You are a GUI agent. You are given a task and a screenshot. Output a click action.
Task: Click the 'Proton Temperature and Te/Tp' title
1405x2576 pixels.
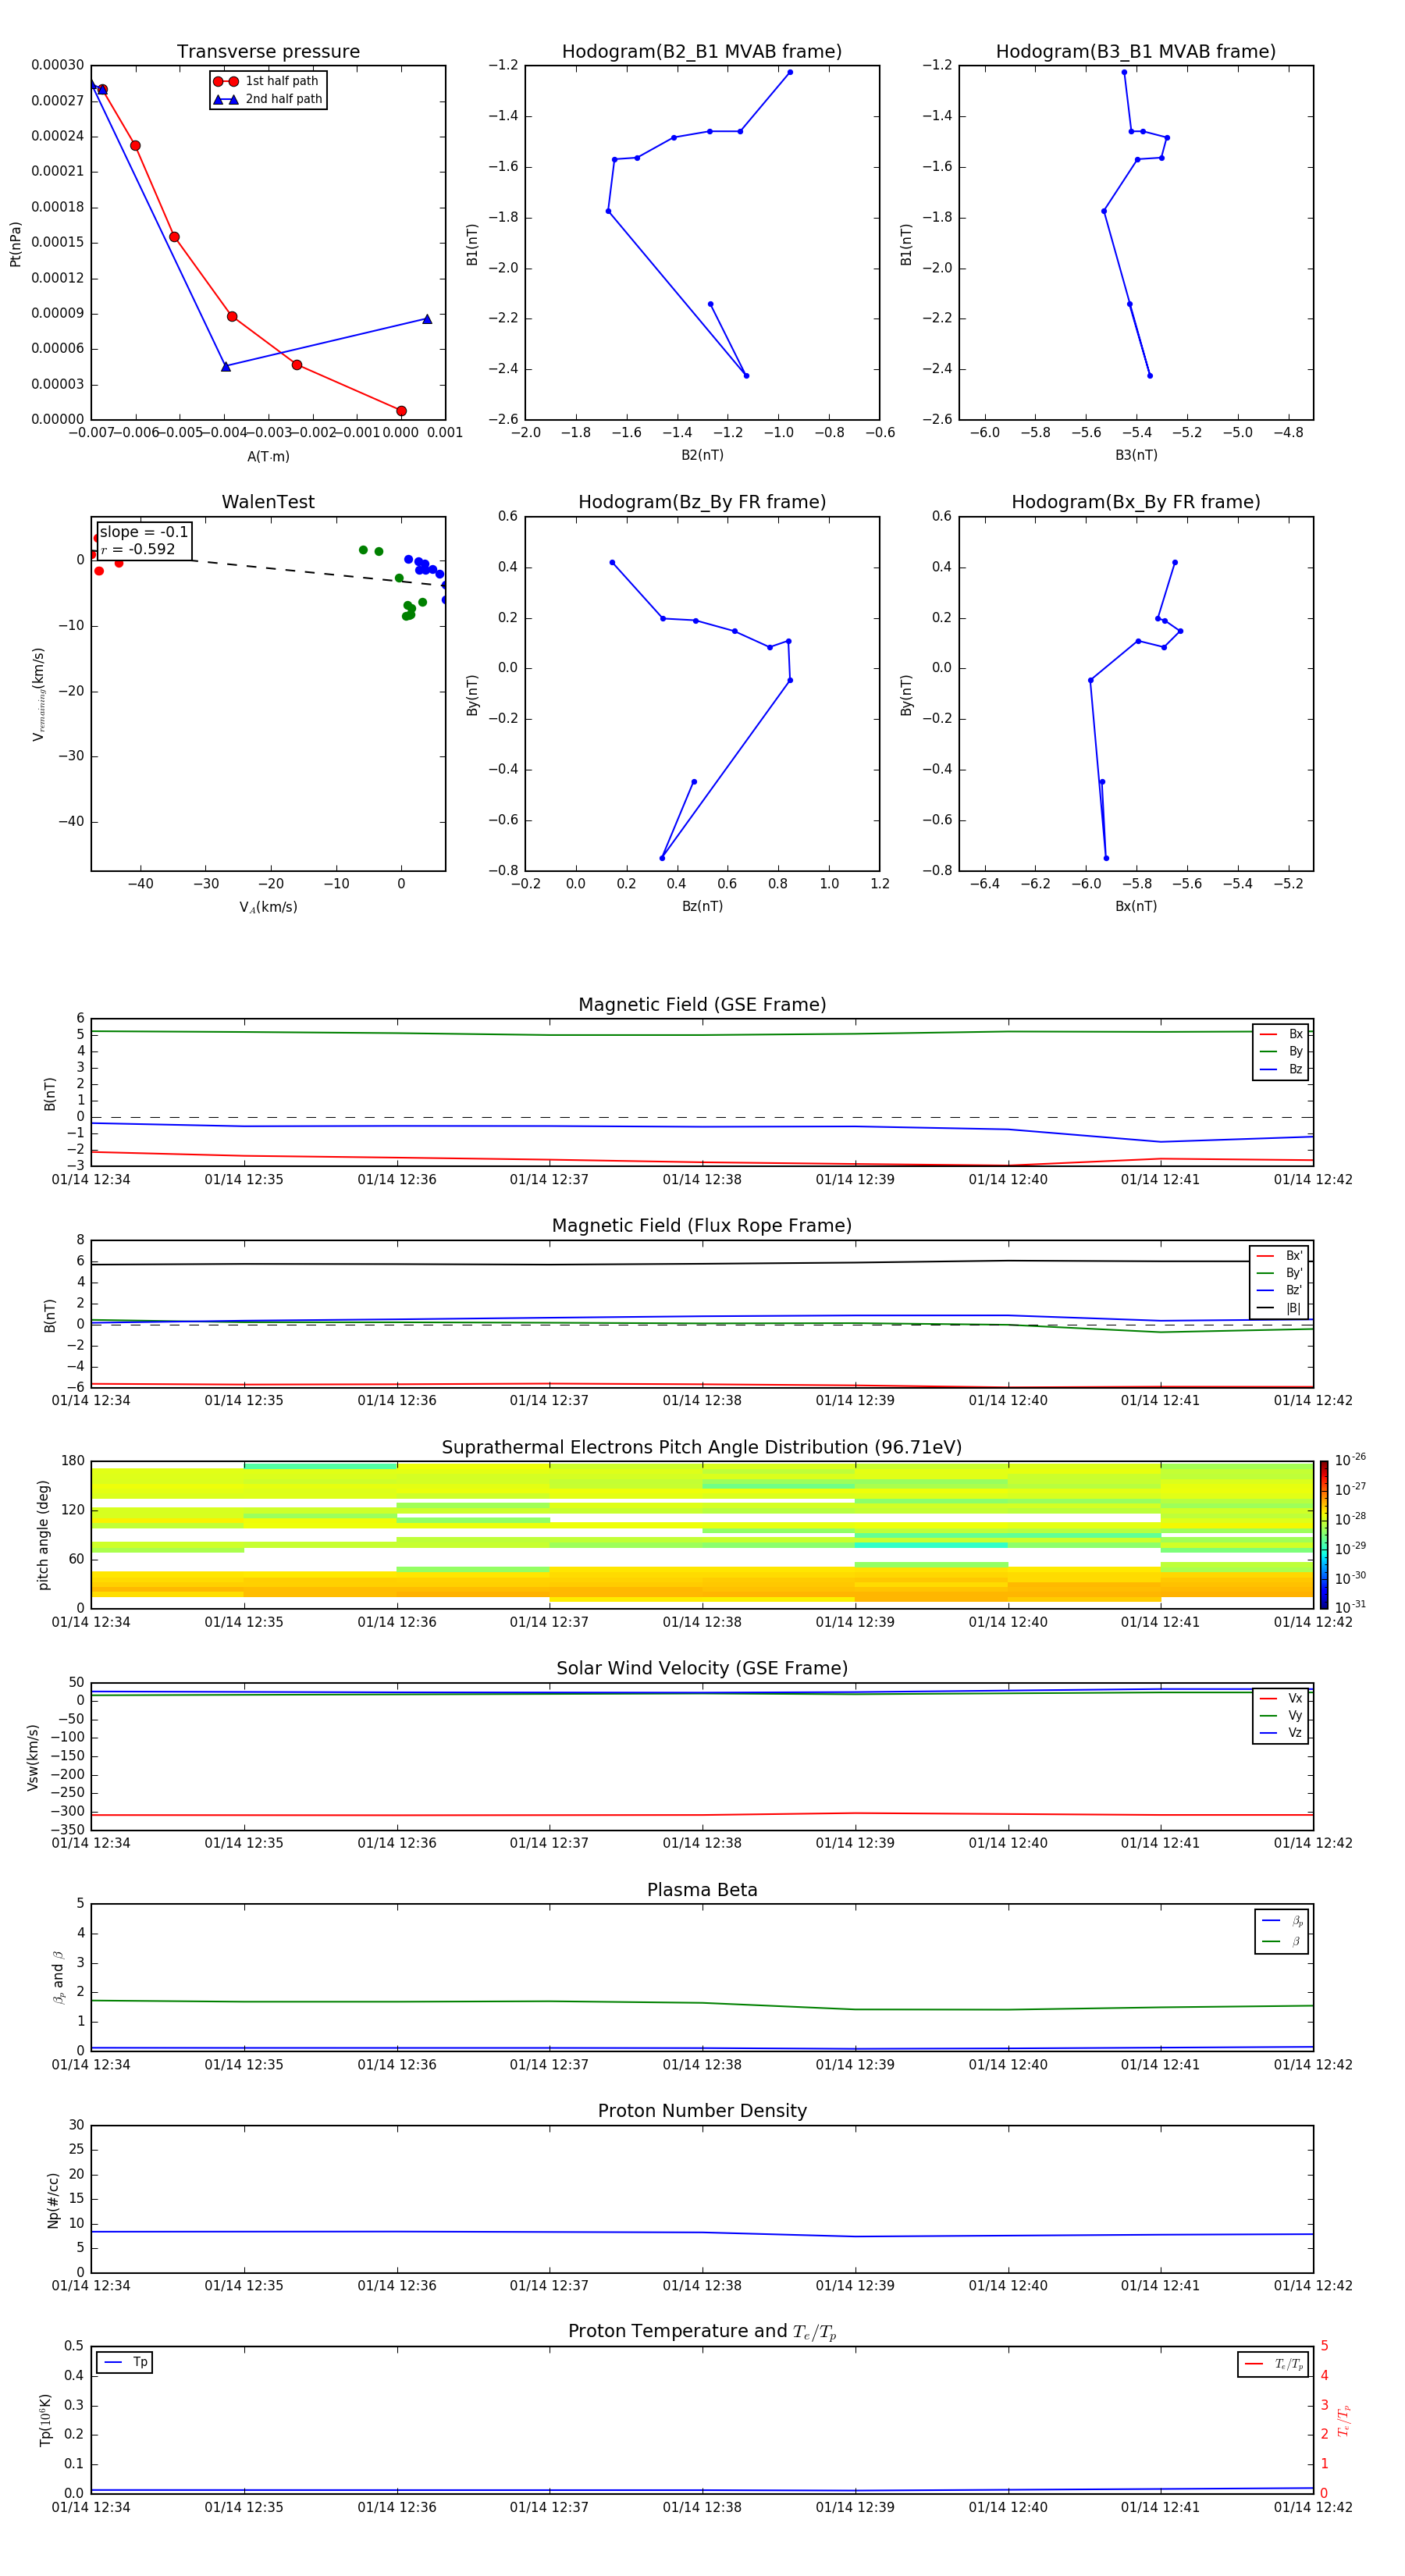click(702, 2332)
